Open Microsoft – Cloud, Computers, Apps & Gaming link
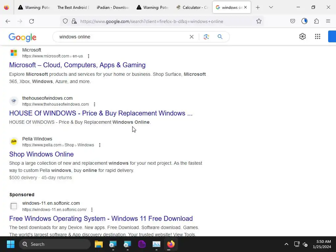Screen dimensions: 336x252 (x=77, y=65)
